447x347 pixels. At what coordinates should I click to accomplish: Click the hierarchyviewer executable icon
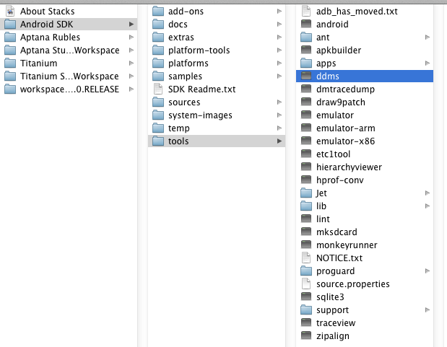[306, 167]
